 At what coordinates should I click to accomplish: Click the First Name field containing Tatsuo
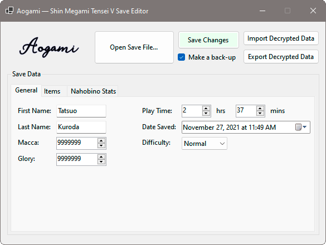81,111
